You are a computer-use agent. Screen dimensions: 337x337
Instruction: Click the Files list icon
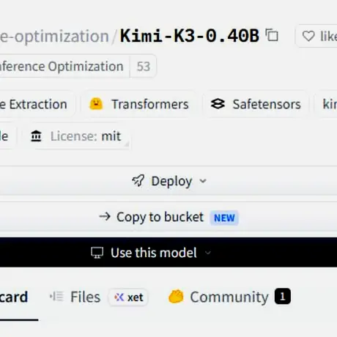(56, 297)
